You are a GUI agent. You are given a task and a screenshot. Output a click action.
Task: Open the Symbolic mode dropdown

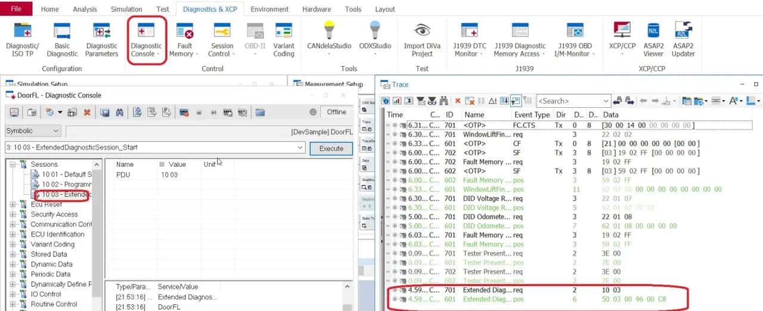pos(33,130)
